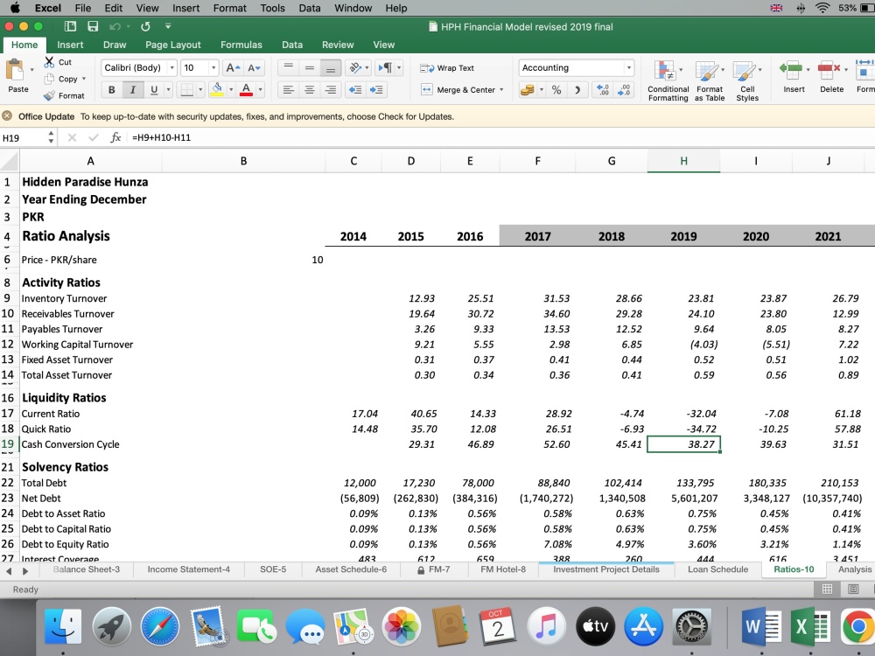875x656 pixels.
Task: Open the font size dropdown
Action: [213, 67]
